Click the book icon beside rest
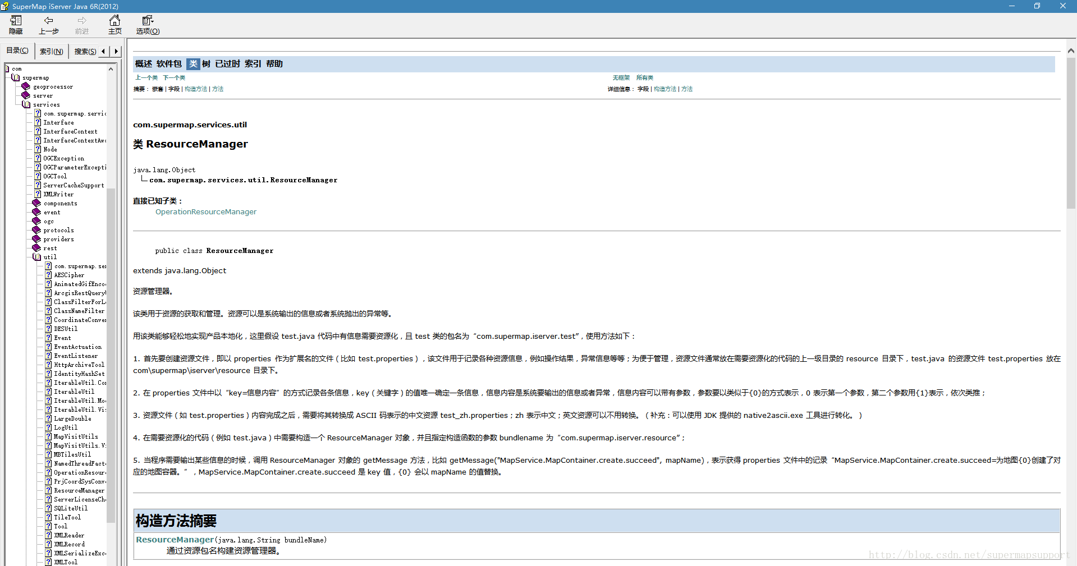The width and height of the screenshot is (1077, 566). 36,248
